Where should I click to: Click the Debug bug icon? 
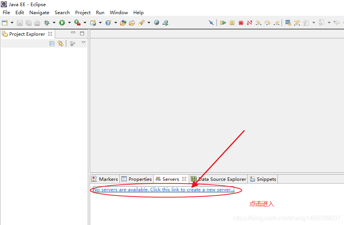47,23
